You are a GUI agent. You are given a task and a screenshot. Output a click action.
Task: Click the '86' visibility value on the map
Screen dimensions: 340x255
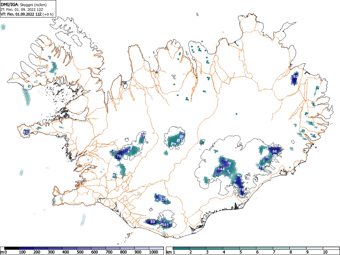click(275, 151)
